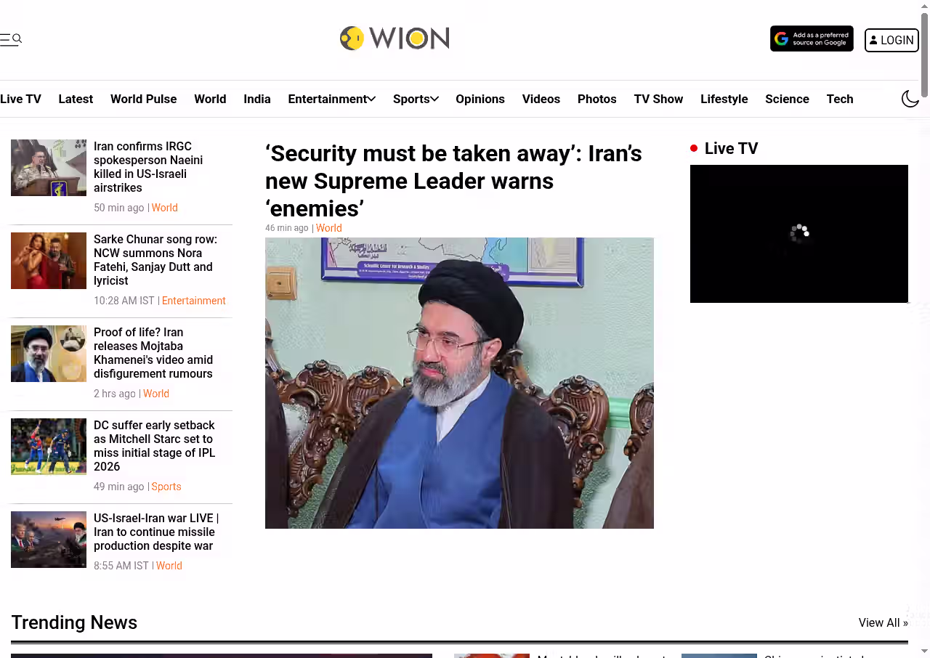Open View All trending news link
Screen dimensions: 930x658
[883, 622]
